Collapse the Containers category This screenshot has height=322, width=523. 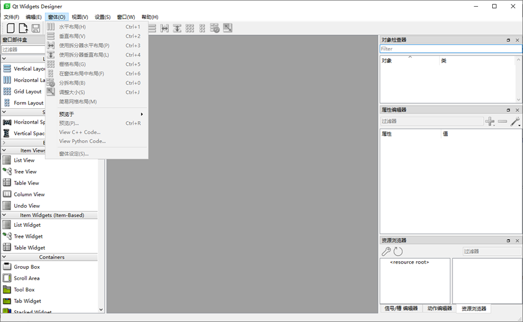coord(4,257)
